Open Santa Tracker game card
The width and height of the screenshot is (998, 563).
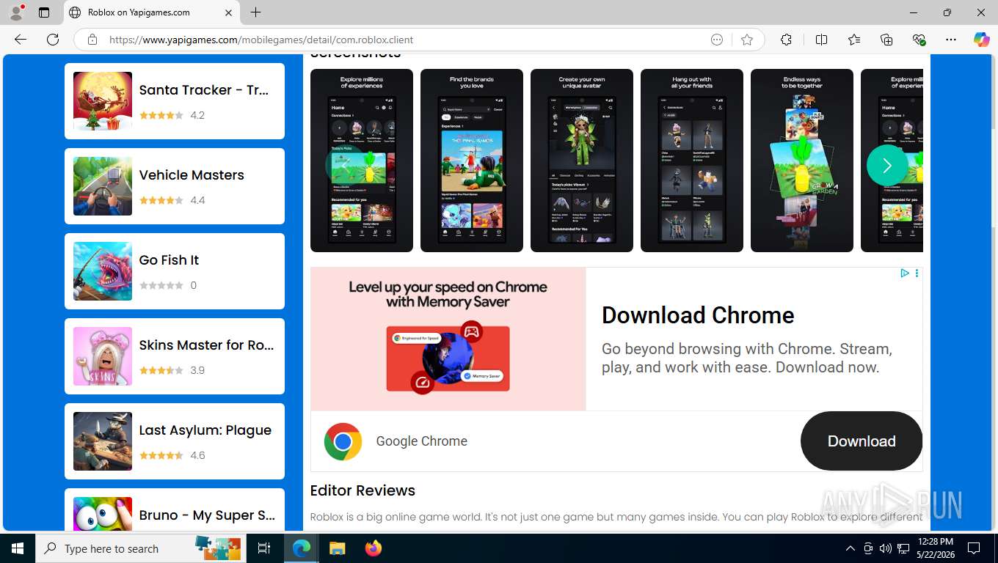175,101
